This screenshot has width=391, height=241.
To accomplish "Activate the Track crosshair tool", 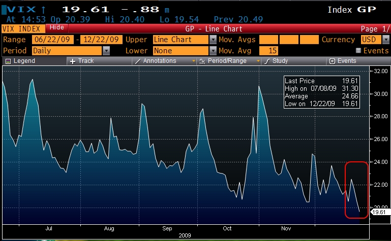I will (73, 61).
